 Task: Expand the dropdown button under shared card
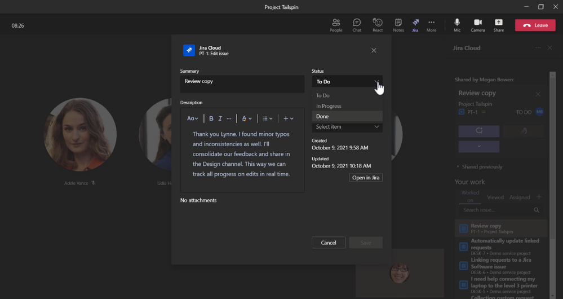point(478,147)
